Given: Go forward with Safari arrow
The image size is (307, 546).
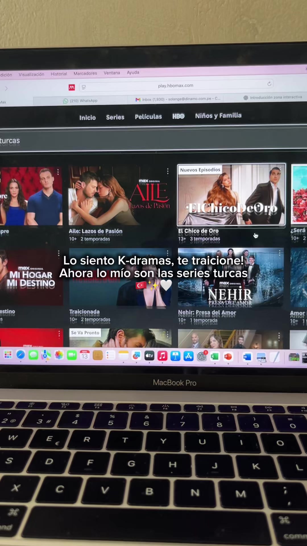Looking at the screenshot, I should (6, 89).
